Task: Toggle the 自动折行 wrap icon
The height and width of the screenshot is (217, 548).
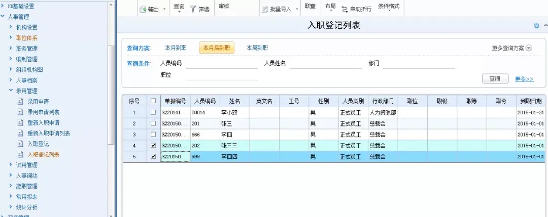Action: 345,10
